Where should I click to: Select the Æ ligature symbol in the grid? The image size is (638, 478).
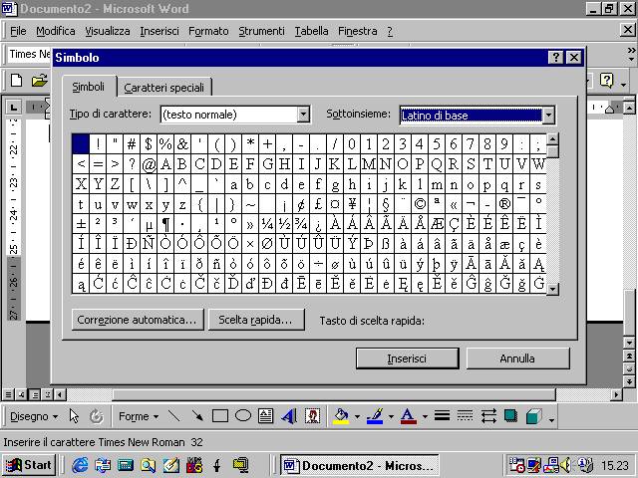[437, 223]
